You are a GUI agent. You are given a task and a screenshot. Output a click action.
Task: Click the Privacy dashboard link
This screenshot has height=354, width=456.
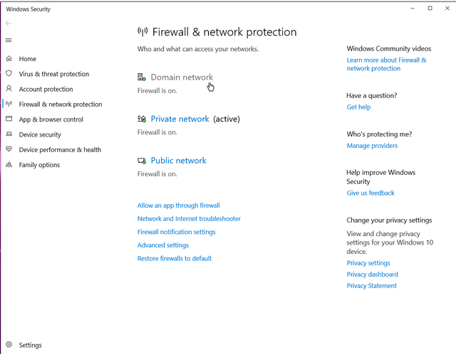click(372, 274)
